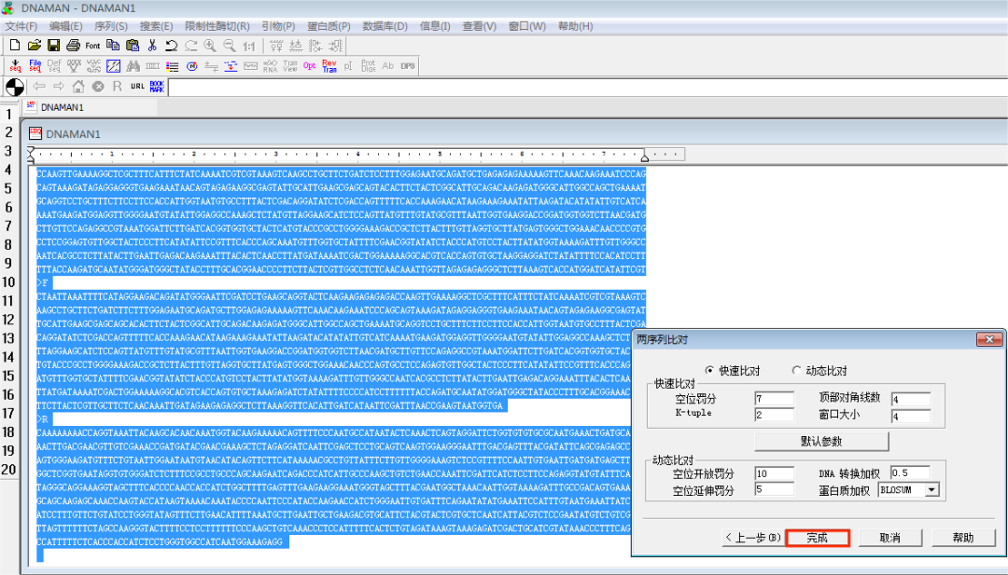The height and width of the screenshot is (575, 1008).
Task: Set zoom with the 1:1 icon
Action: pyautogui.click(x=247, y=46)
